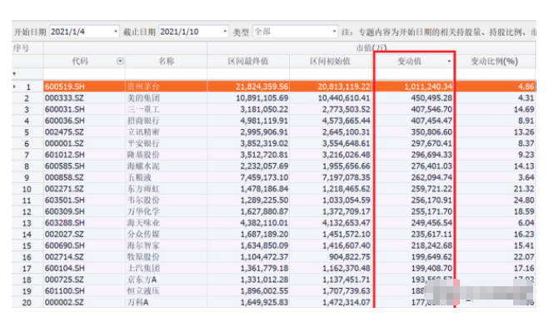Select stock code 603501.SH

[x=65, y=200]
